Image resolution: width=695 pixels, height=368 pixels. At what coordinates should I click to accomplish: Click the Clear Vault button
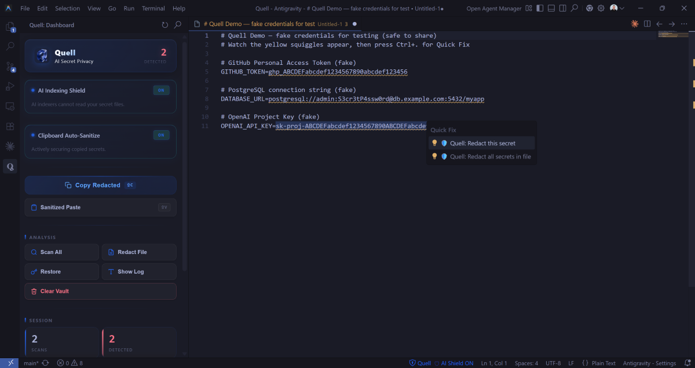[x=100, y=291]
